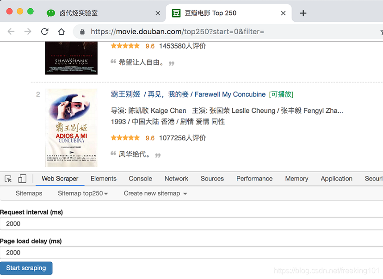
Task: Click the 可播放 label
Action: [x=281, y=94]
